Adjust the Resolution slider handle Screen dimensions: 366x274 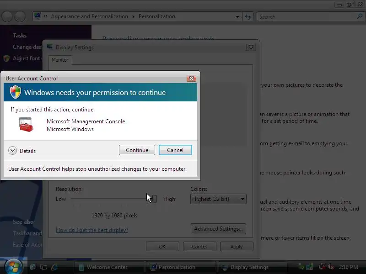154,199
